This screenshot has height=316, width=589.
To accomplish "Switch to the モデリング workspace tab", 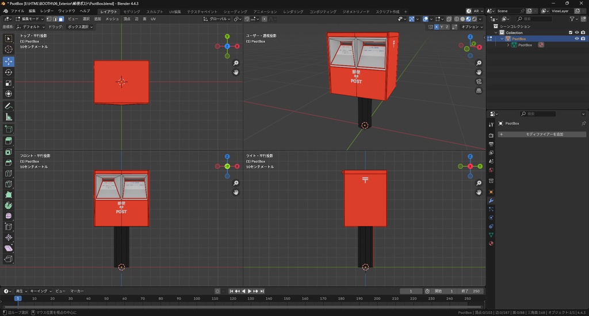I will pos(132,11).
